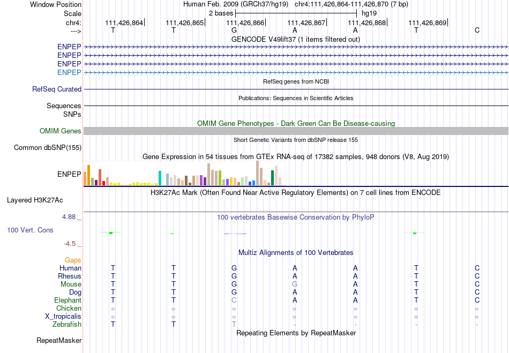Click the -4.5 PhyloP lower scale value
This screenshot has height=353, width=509.
pos(70,244)
